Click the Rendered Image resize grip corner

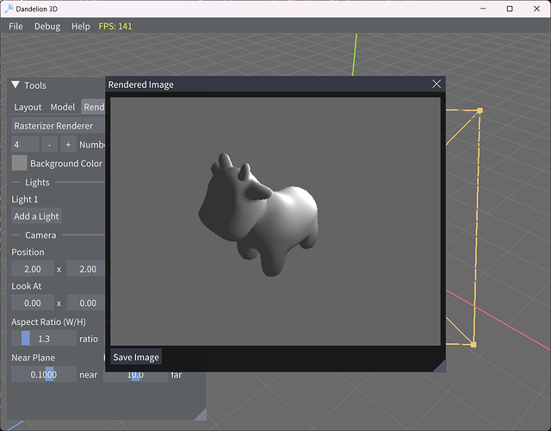tap(440, 366)
